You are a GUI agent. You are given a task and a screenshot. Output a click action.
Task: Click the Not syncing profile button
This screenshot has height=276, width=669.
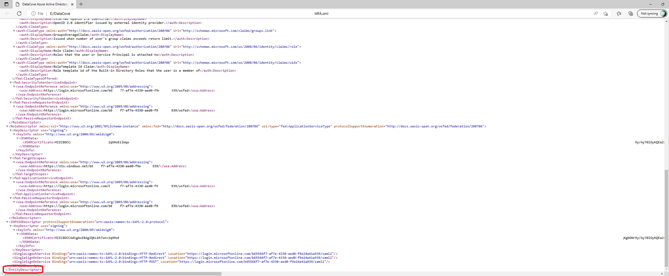(x=652, y=14)
